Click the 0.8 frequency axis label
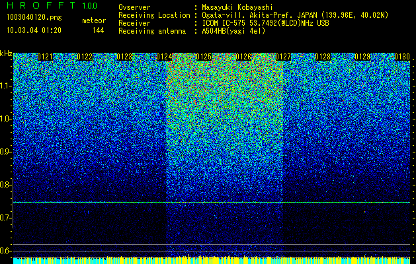The height and width of the screenshot is (264, 416). tap(5, 185)
